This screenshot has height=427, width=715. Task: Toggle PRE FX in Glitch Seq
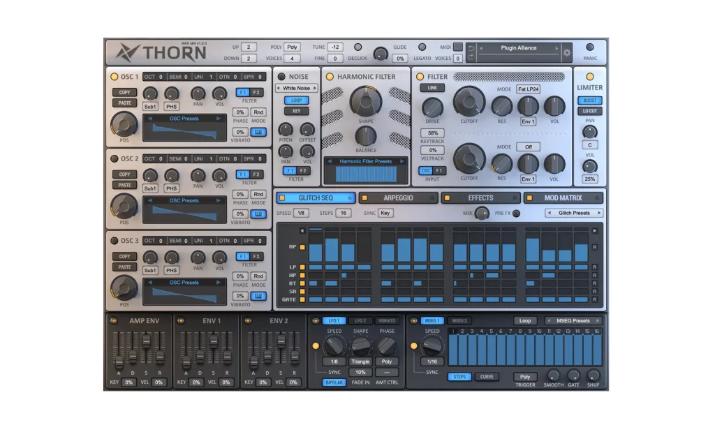516,213
